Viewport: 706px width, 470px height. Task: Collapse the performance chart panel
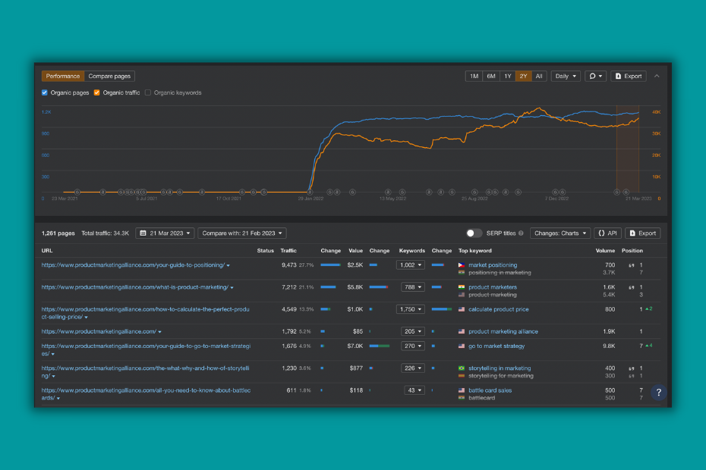tap(657, 76)
